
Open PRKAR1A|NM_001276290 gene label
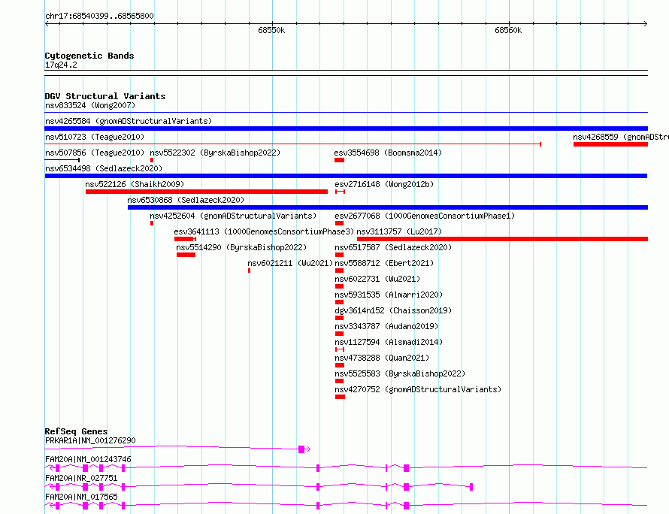pos(90,440)
